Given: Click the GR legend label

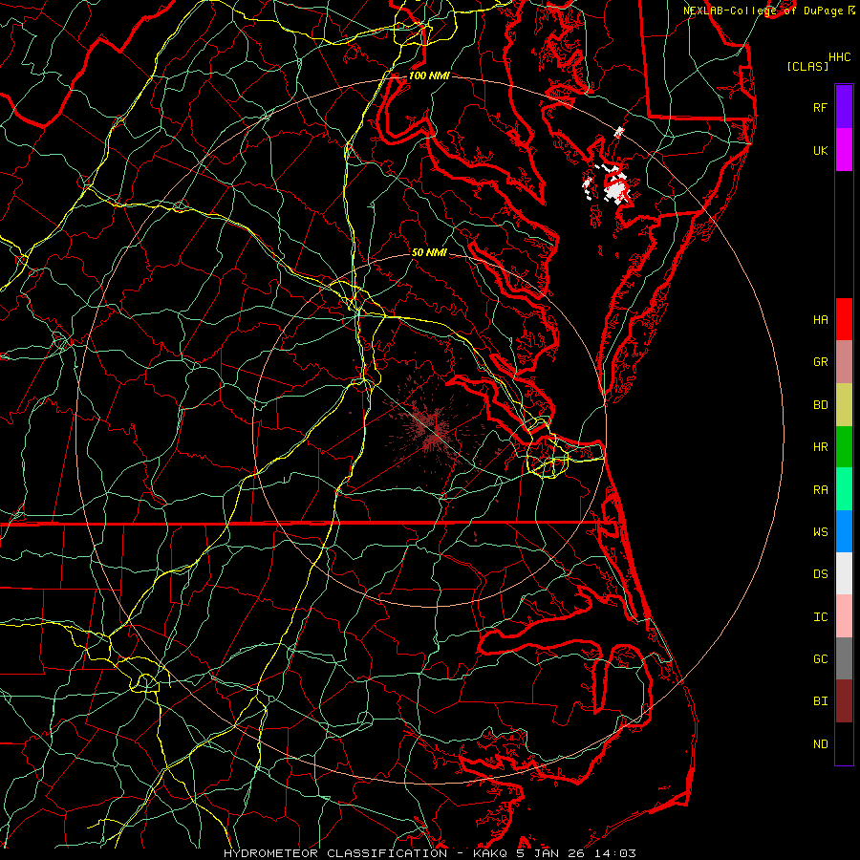Looking at the screenshot, I should [820, 362].
